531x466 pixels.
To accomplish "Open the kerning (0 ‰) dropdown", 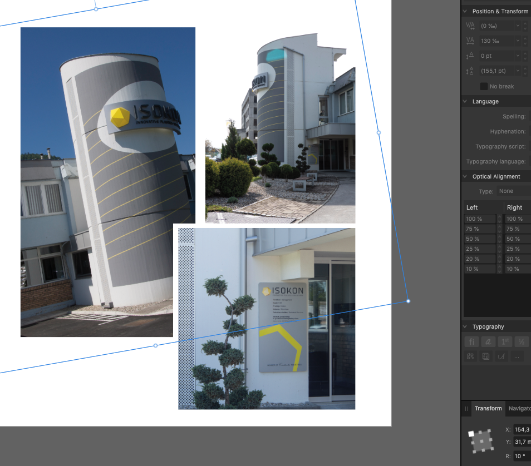I will pyautogui.click(x=518, y=26).
